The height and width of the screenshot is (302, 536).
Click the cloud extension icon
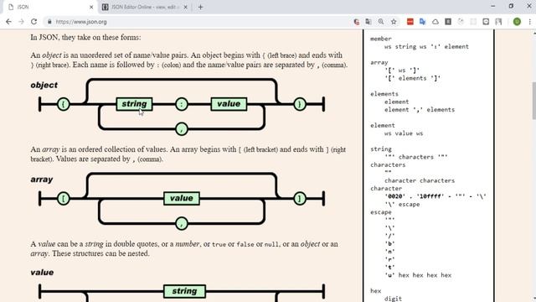tap(435, 22)
